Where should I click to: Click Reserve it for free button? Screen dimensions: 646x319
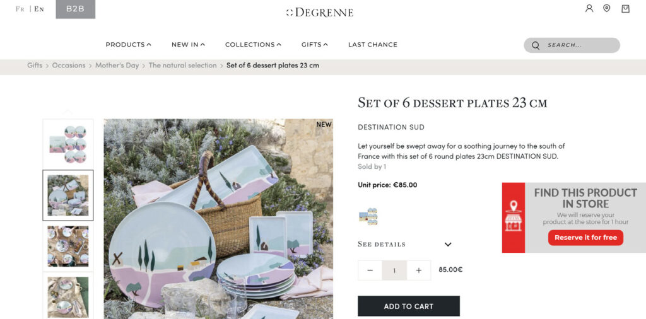(x=585, y=238)
